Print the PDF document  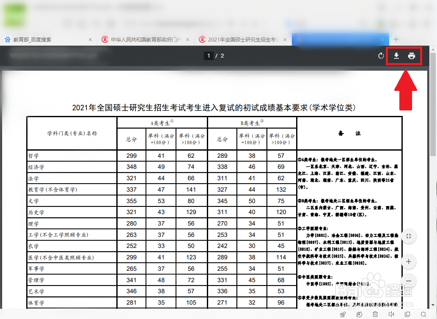click(412, 55)
